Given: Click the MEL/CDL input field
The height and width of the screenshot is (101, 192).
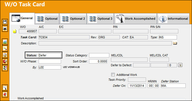Looking at the screenshot, I should [x=129, y=60].
